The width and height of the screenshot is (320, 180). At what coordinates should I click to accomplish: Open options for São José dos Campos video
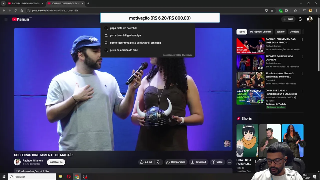[x=302, y=40]
